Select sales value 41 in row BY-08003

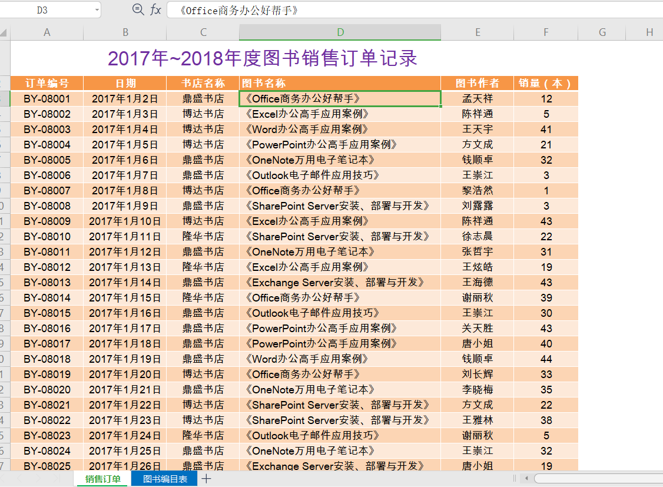[546, 130]
